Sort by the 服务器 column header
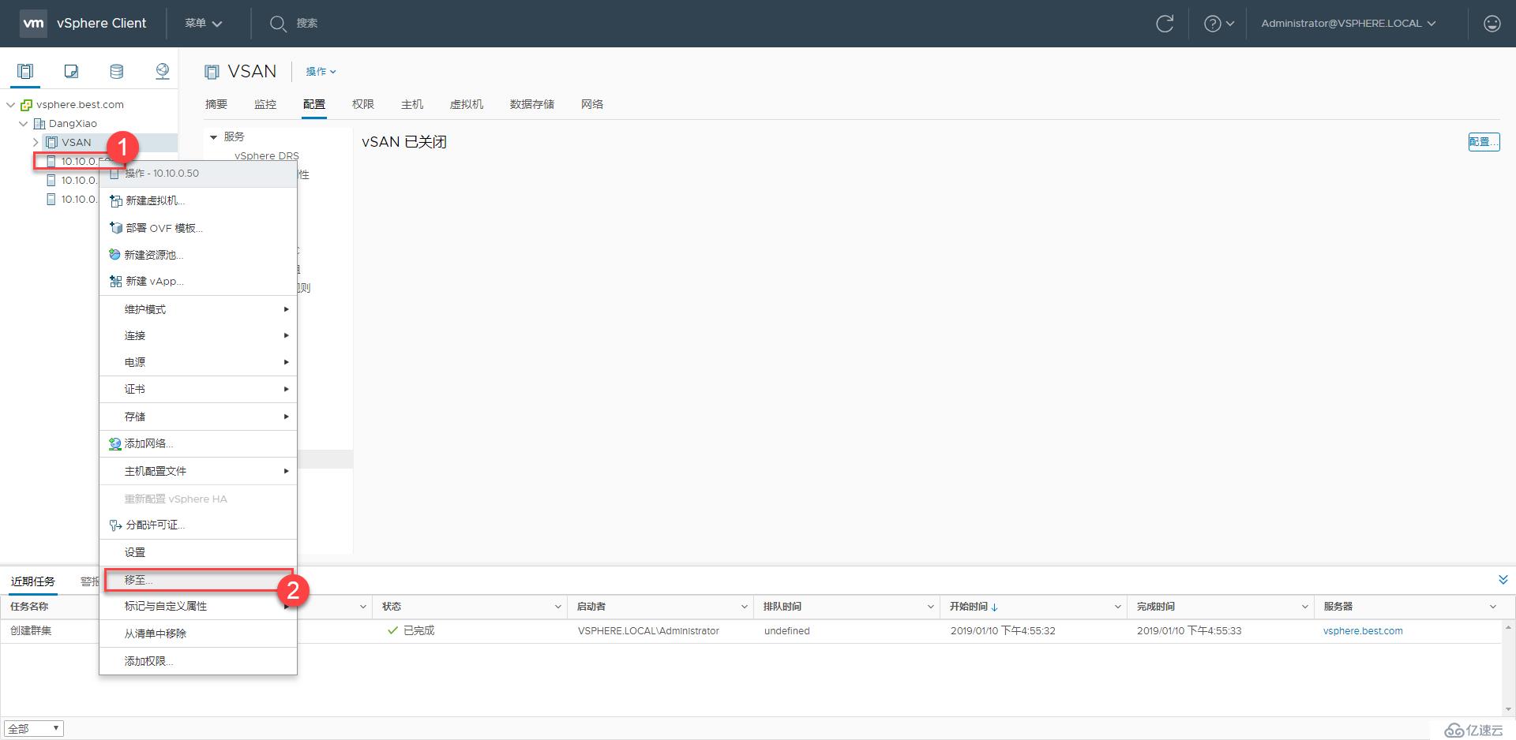This screenshot has width=1516, height=740. point(1338,607)
